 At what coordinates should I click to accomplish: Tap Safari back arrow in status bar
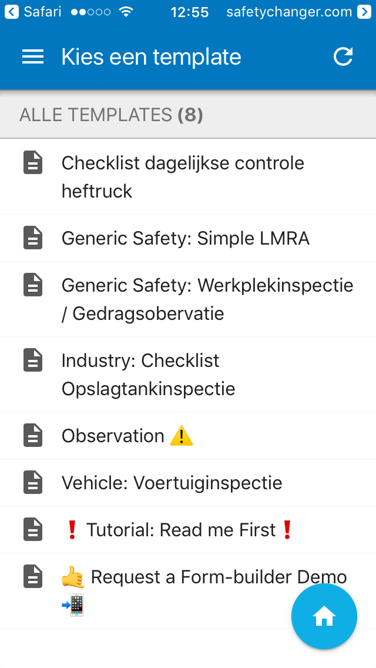coord(12,12)
